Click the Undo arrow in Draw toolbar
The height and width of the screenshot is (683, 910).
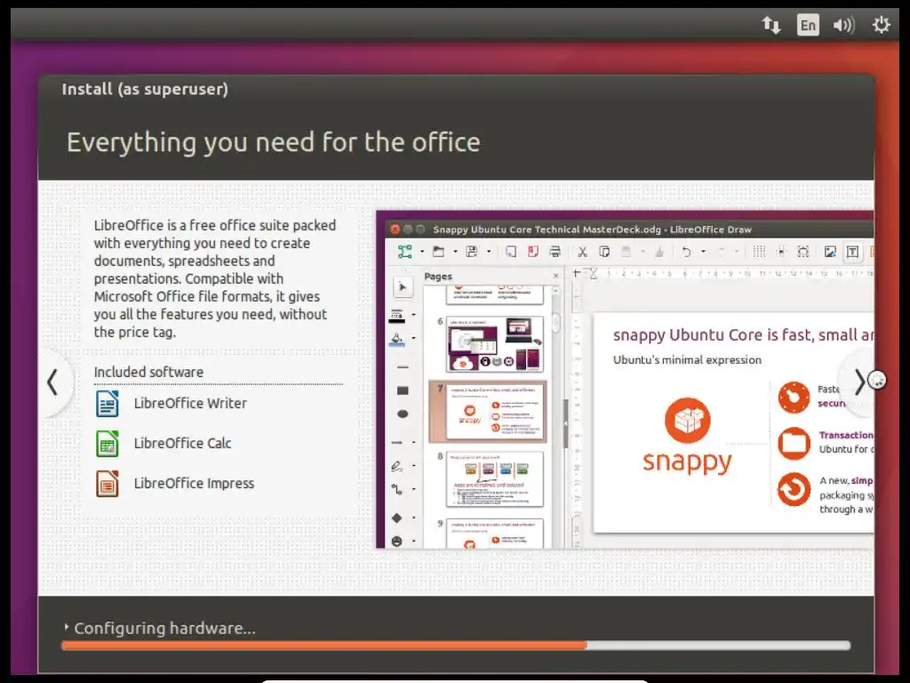coord(686,252)
